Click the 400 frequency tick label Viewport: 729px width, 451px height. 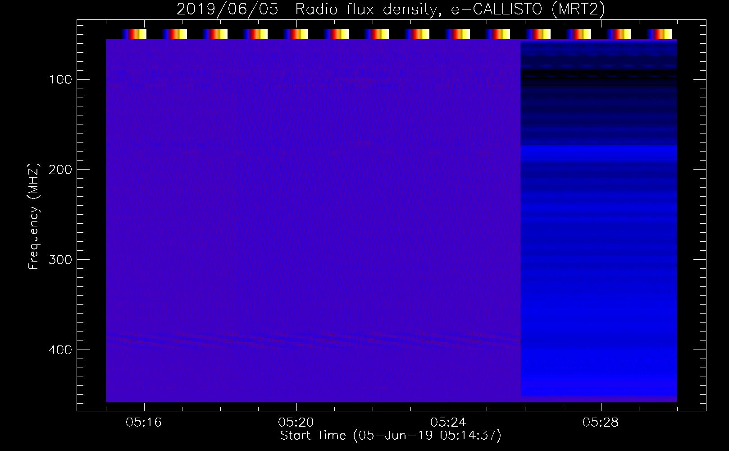tap(60, 350)
